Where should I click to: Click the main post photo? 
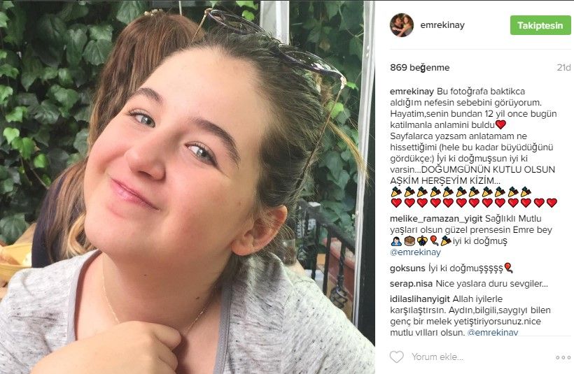(188, 187)
